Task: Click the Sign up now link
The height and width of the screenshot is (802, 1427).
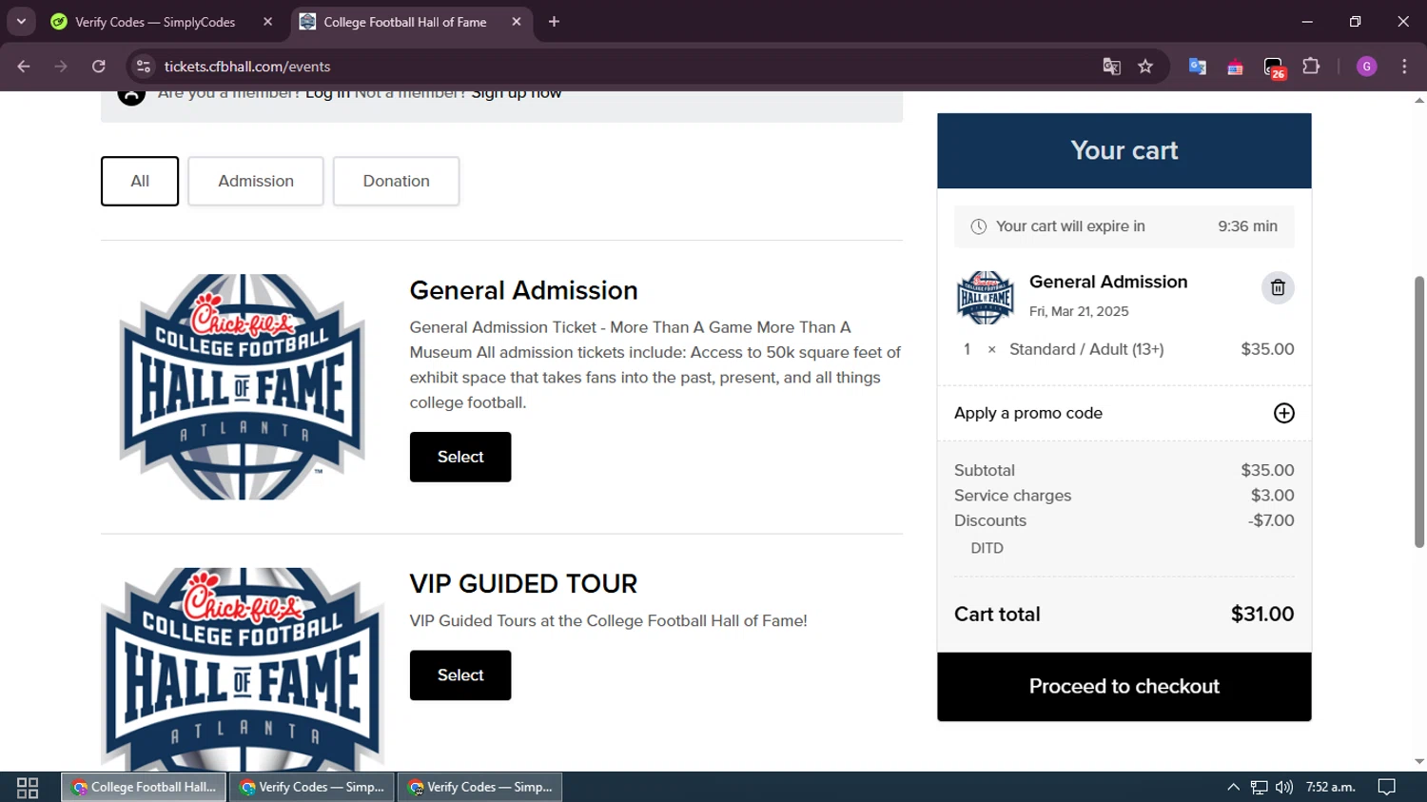Action: click(516, 93)
